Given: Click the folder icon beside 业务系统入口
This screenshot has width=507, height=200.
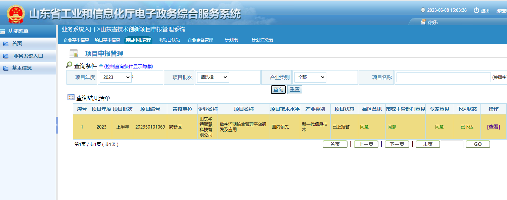Looking at the screenshot, I should (x=6, y=56).
